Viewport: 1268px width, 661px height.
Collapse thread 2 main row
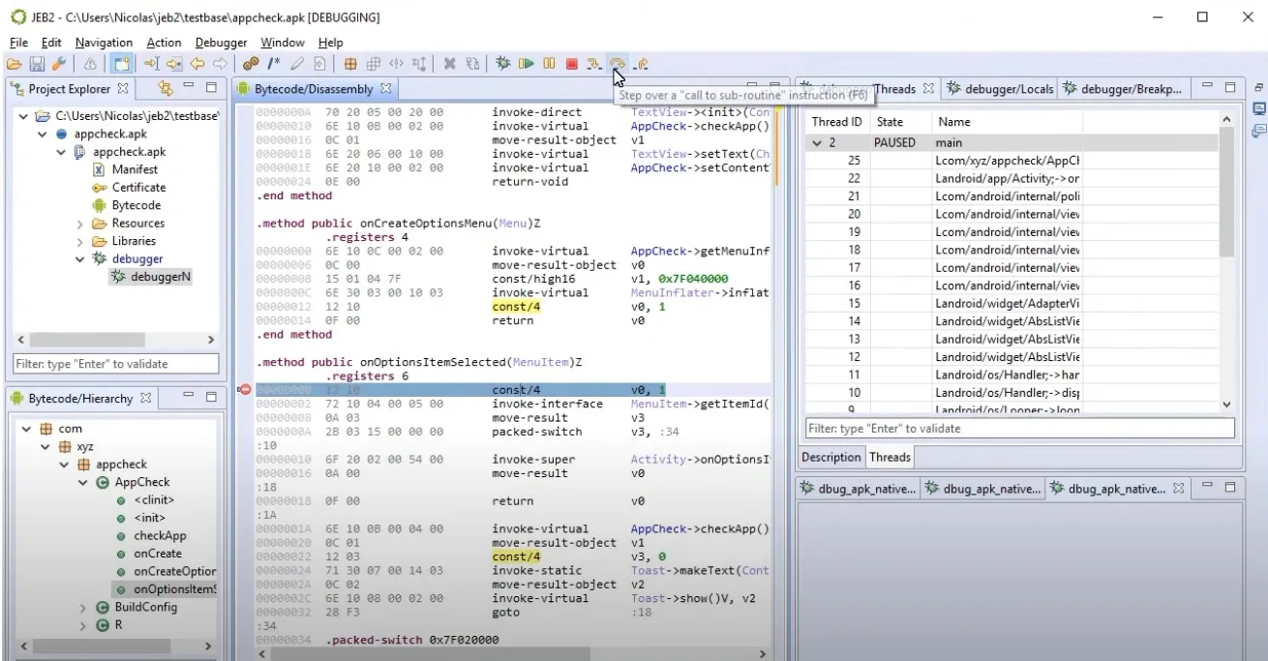click(817, 142)
